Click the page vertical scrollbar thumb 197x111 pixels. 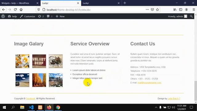click(196, 91)
